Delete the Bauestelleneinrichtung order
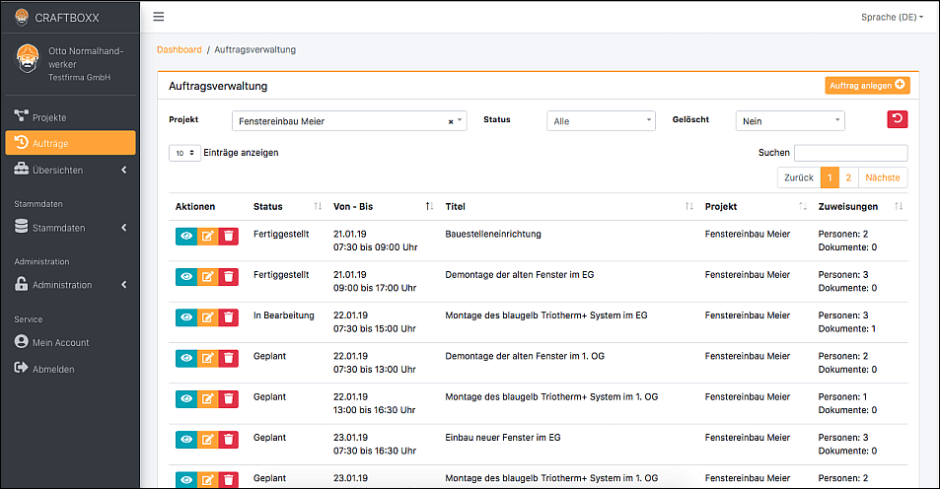 229,236
